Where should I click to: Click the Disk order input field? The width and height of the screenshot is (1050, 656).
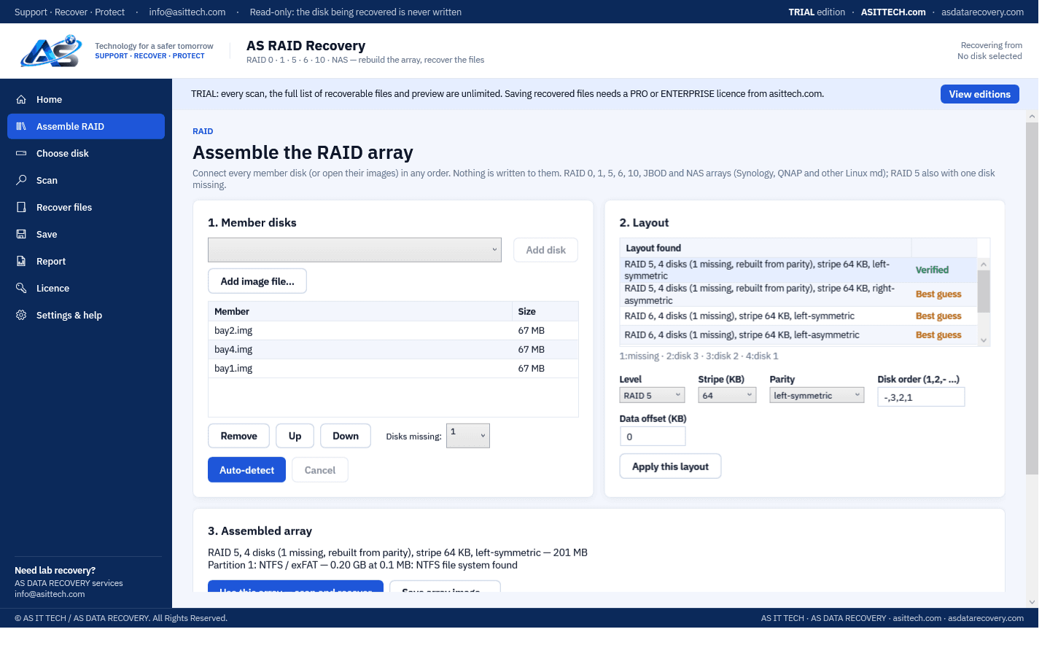921,397
